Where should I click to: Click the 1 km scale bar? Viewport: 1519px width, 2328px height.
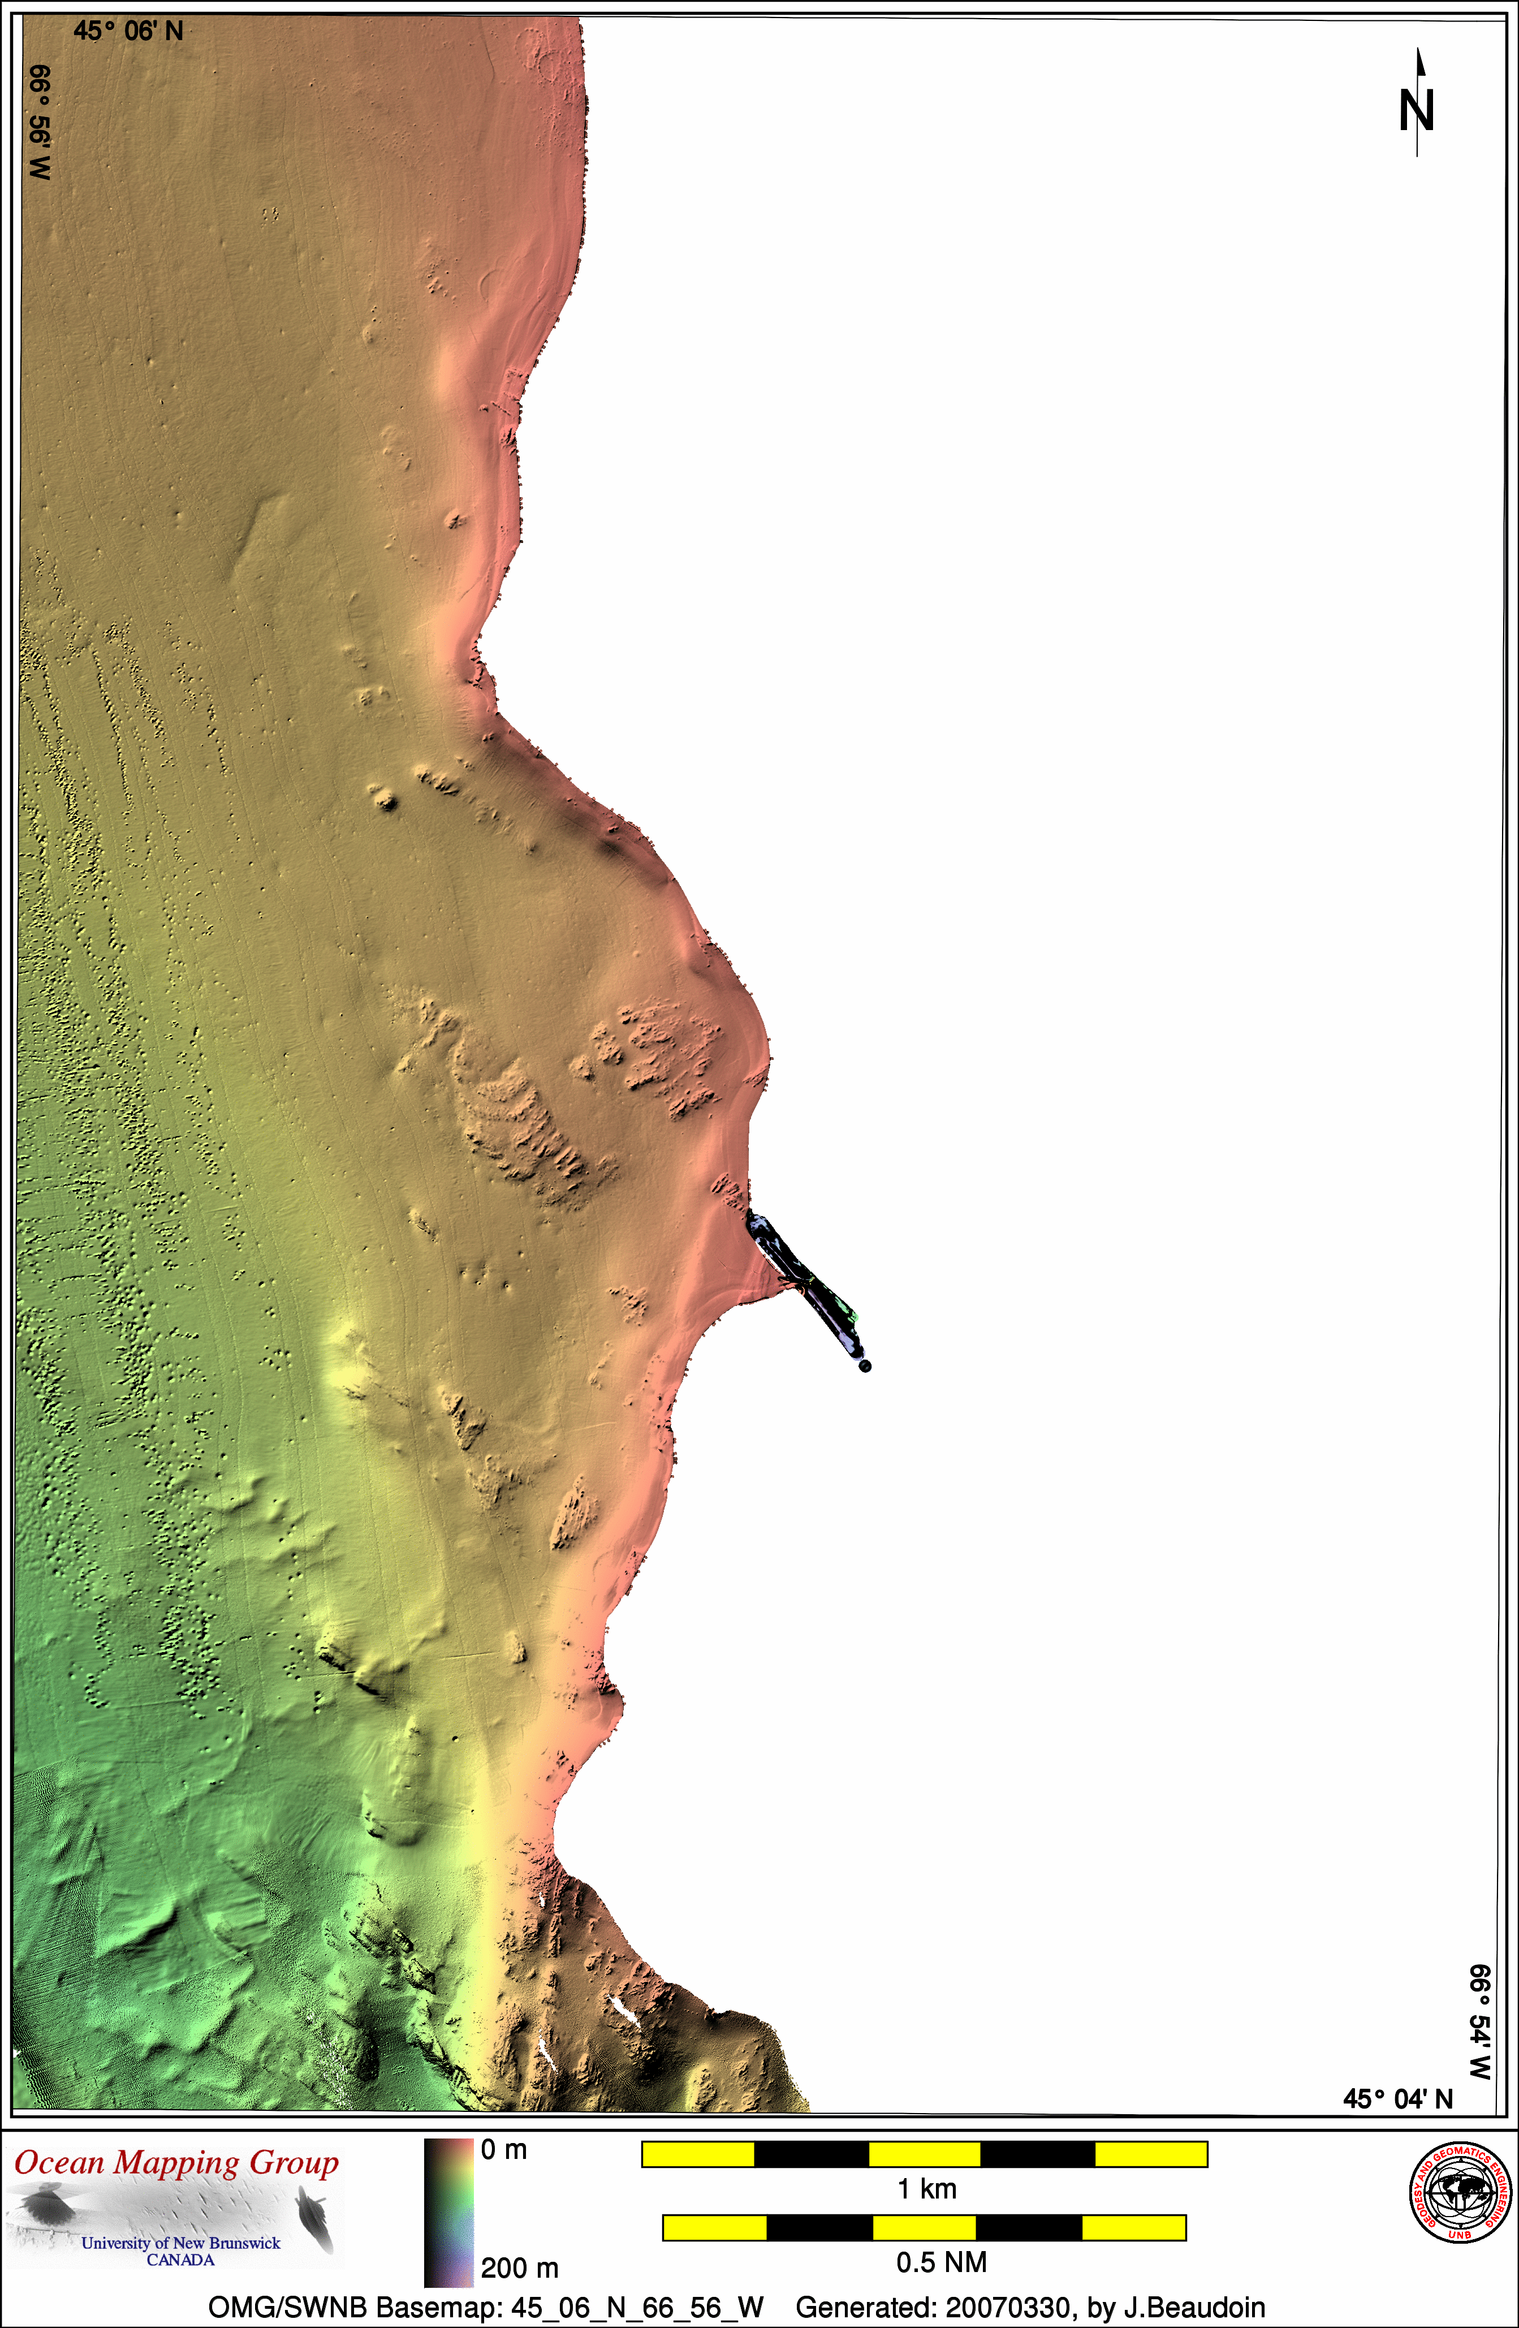pos(924,2154)
